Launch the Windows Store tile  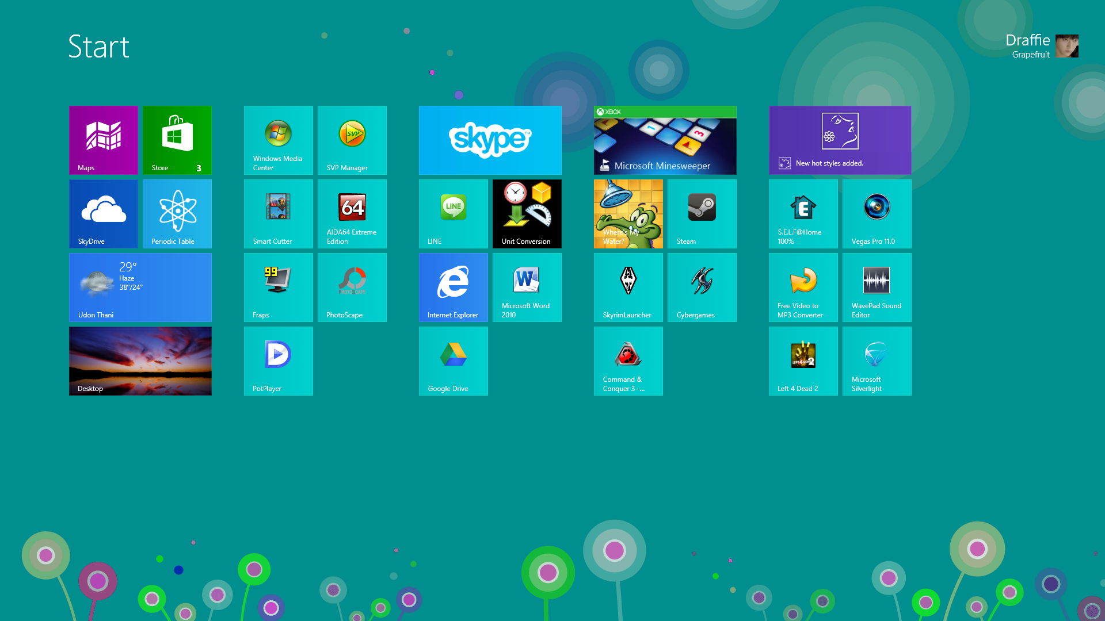tap(177, 140)
